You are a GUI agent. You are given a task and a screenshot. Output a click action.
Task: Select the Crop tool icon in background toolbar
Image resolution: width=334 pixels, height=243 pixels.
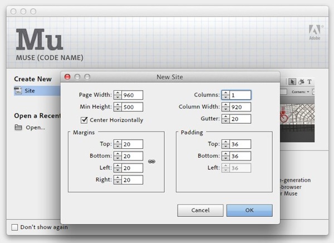tap(301, 82)
